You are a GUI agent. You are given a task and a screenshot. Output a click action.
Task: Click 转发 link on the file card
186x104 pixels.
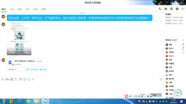tap(41, 70)
